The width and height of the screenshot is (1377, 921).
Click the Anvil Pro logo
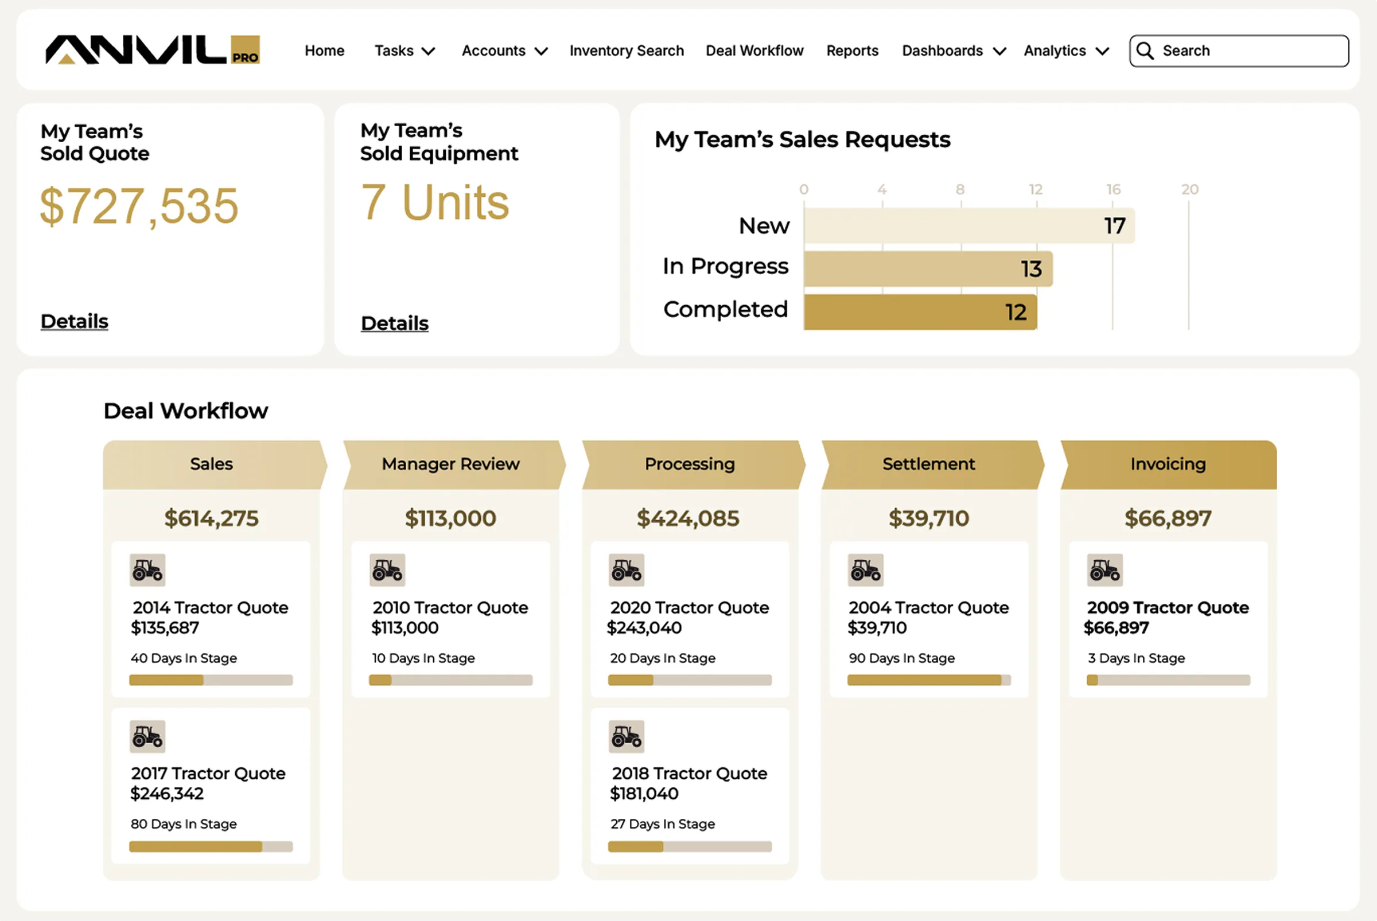coord(152,50)
